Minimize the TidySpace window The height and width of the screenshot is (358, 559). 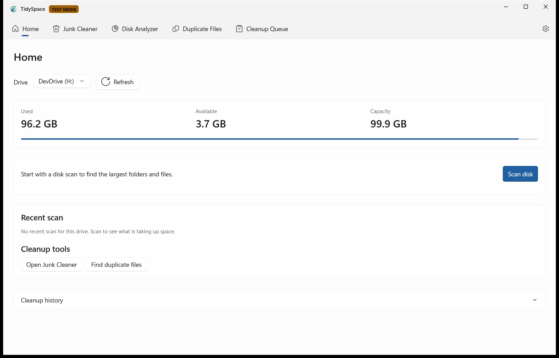pos(506,7)
